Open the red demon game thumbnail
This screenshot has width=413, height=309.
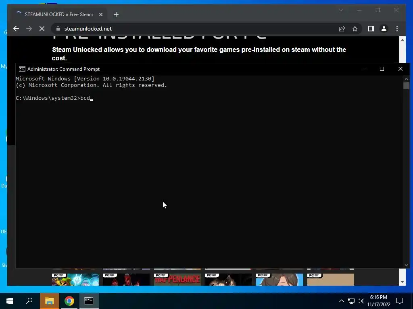point(126,279)
